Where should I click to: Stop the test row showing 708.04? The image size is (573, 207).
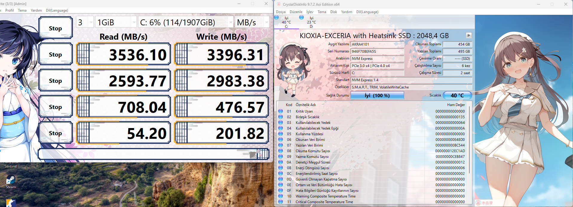pyautogui.click(x=56, y=107)
